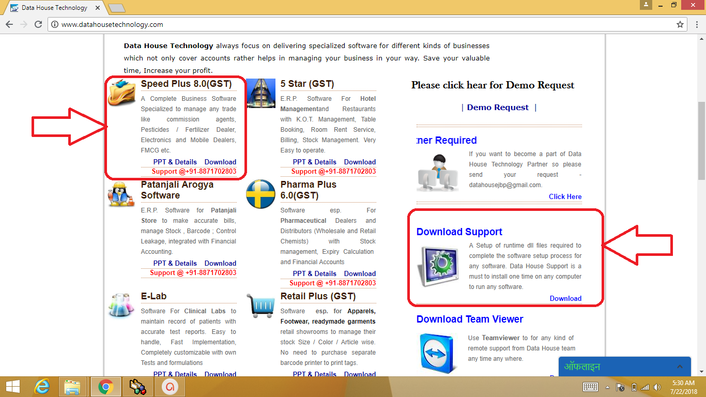Open Windows Start button
This screenshot has width=706, height=397.
click(x=13, y=387)
